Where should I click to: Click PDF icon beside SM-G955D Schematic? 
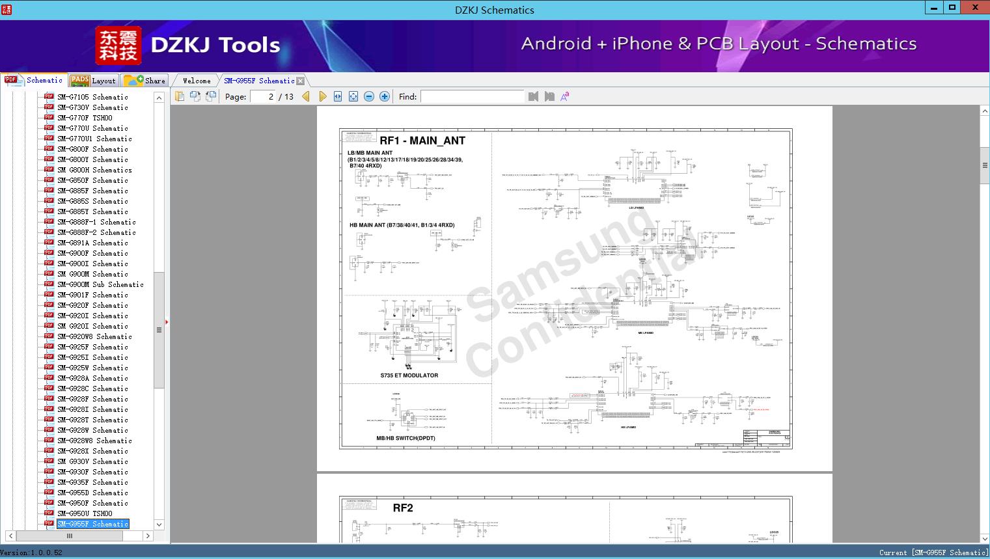pos(49,492)
